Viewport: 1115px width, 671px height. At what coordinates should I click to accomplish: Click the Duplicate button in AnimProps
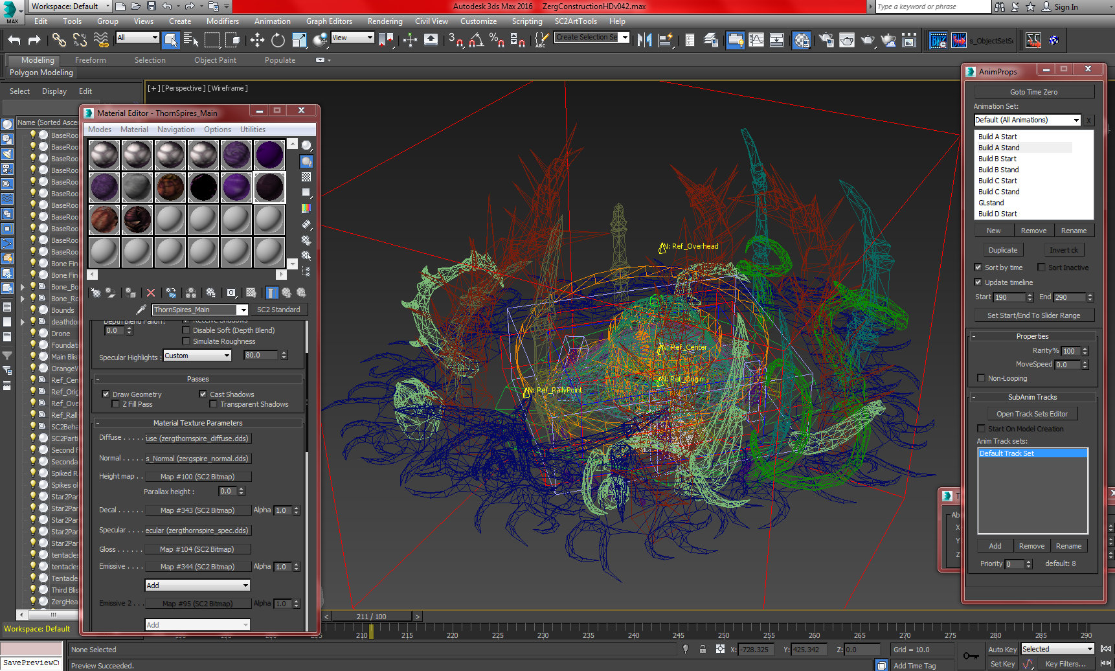point(1002,250)
